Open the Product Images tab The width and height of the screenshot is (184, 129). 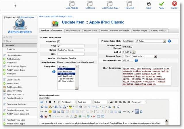tap(140, 31)
